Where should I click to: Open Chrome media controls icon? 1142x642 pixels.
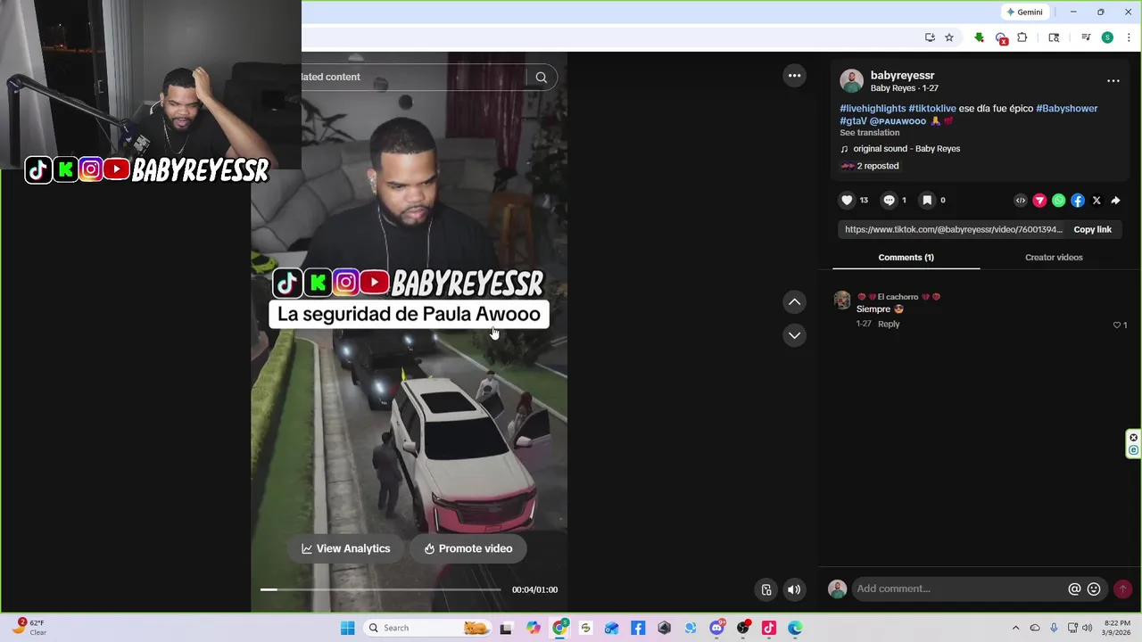click(1086, 37)
